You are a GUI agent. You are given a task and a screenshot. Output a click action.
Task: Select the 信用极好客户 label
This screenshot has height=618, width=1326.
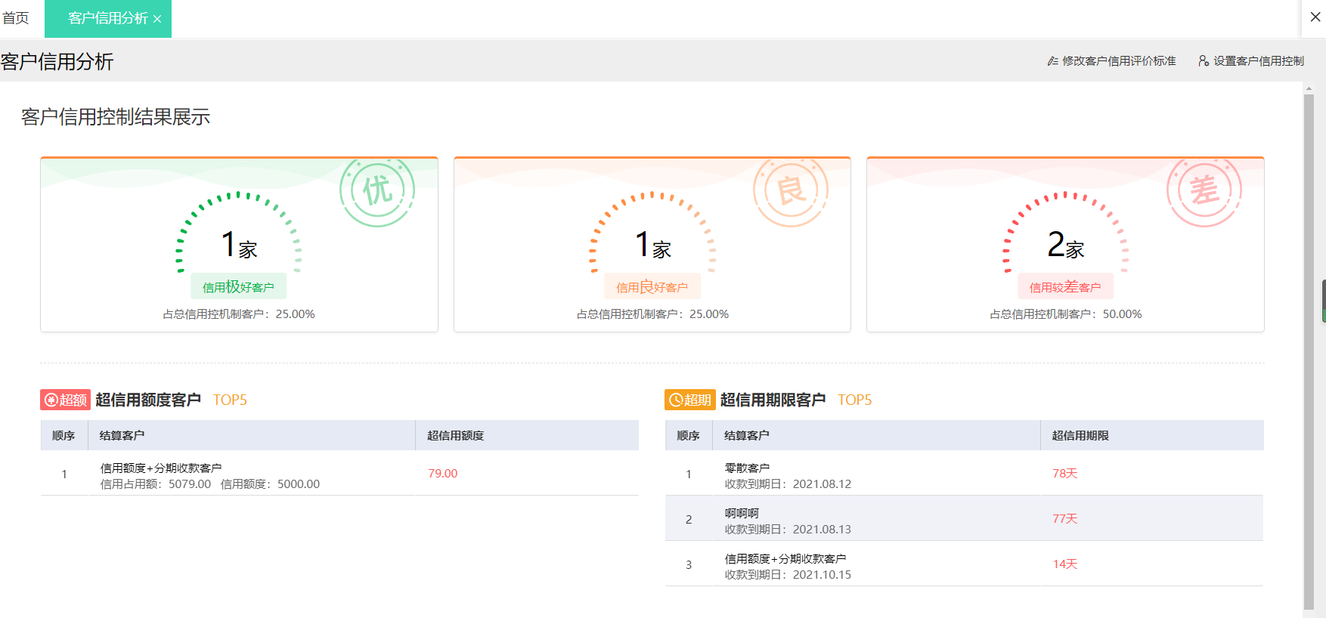pyautogui.click(x=238, y=287)
